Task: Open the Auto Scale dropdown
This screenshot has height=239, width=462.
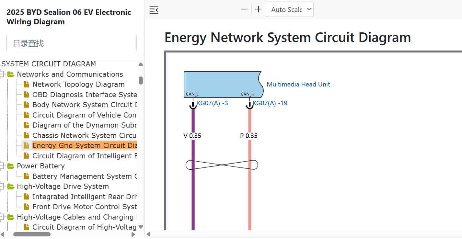Action: [289, 9]
